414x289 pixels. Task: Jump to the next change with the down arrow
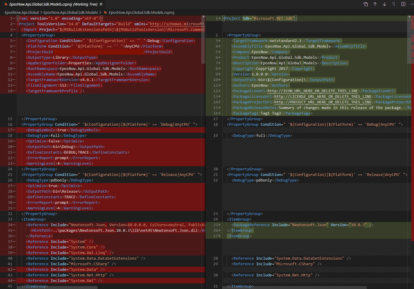[x=384, y=4]
